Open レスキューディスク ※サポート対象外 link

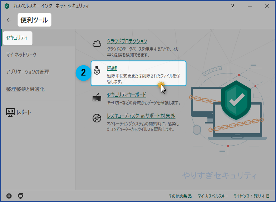pyautogui.click(x=141, y=116)
